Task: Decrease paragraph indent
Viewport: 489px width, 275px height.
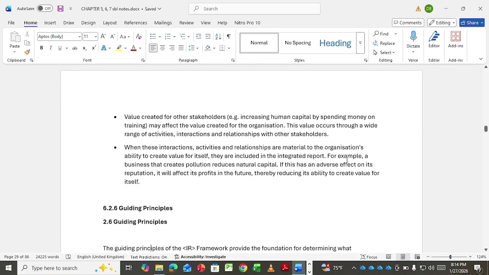Action: [199, 36]
